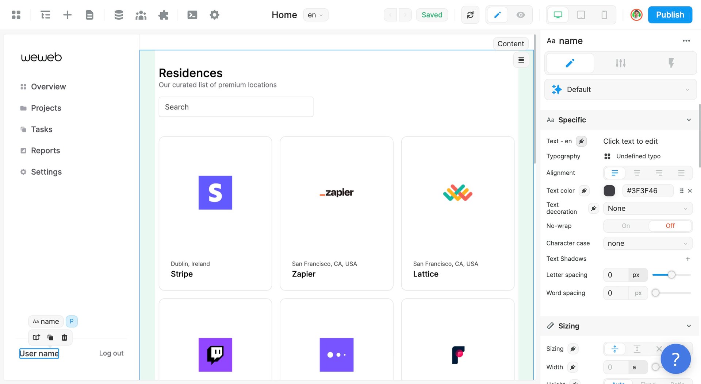
Task: Turn No-wrap On
Action: click(x=626, y=226)
